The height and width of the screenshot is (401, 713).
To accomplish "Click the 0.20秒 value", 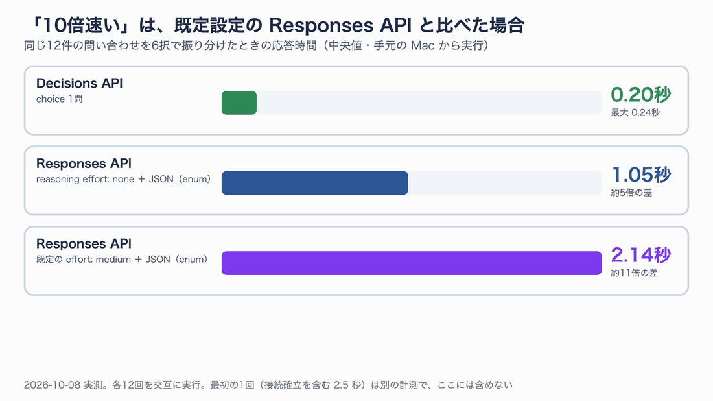I will (640, 95).
